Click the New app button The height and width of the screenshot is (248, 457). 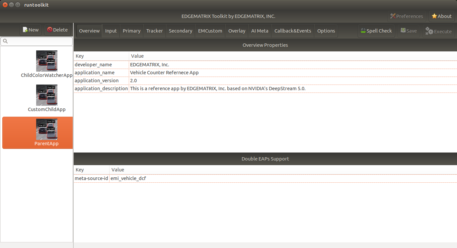tap(31, 30)
